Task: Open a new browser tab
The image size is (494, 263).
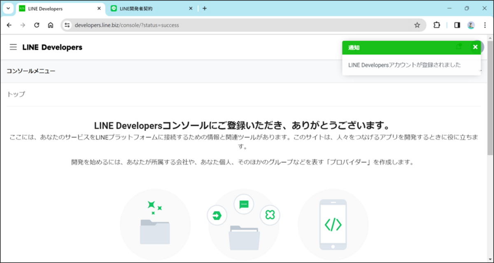Action: [205, 8]
